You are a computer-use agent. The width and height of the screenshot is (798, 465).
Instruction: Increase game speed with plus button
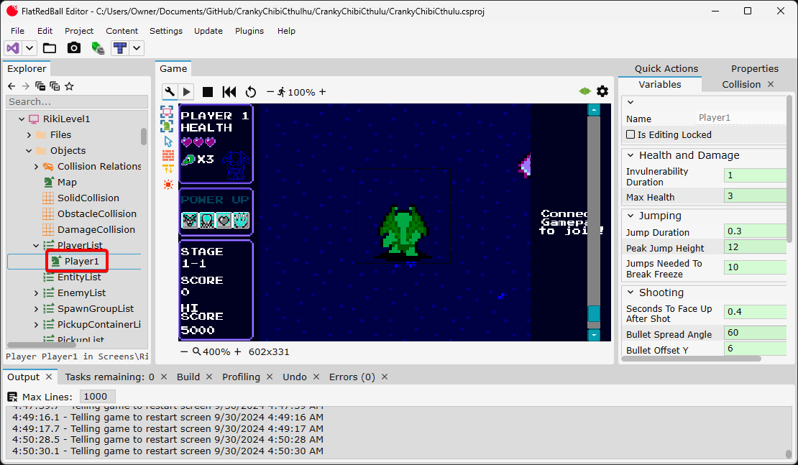point(322,92)
